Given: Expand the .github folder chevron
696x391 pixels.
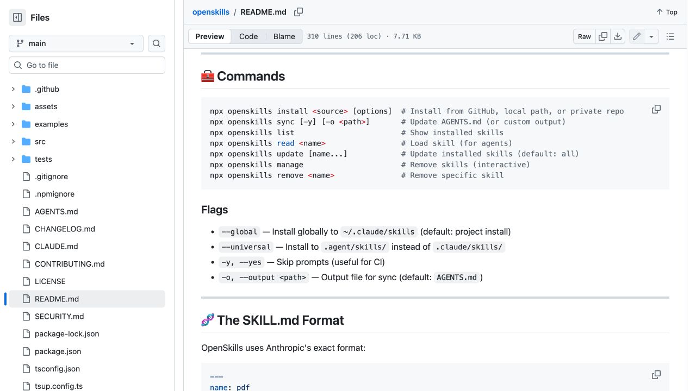Looking at the screenshot, I should [x=13, y=89].
